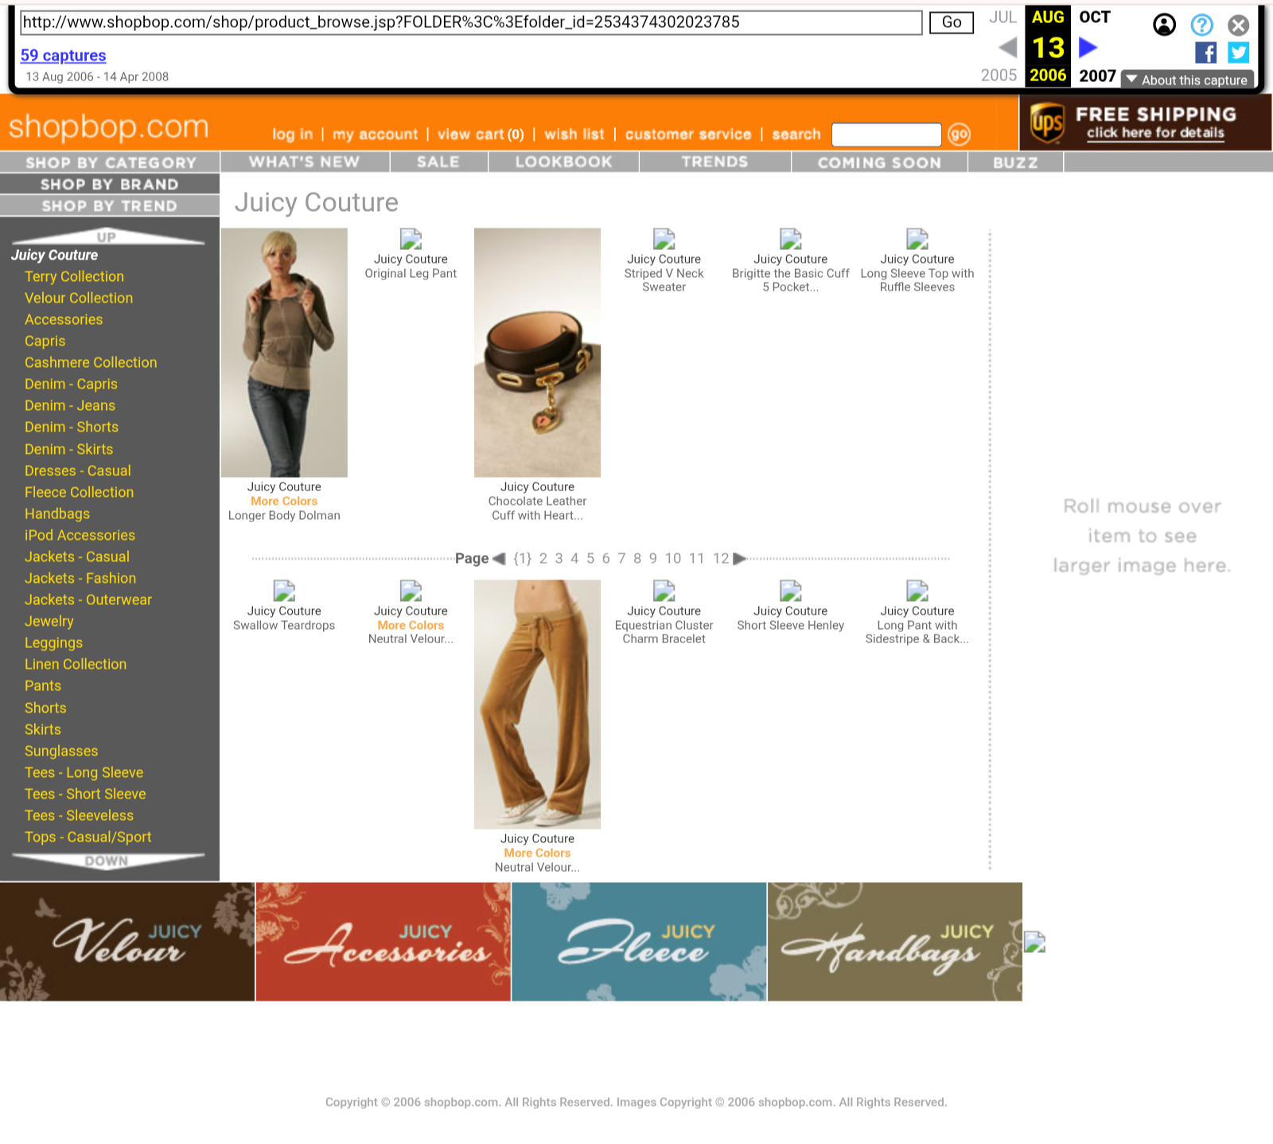Screen dimensions: 1273x1144
Task: Share capture via Twitter icon
Action: point(1238,53)
